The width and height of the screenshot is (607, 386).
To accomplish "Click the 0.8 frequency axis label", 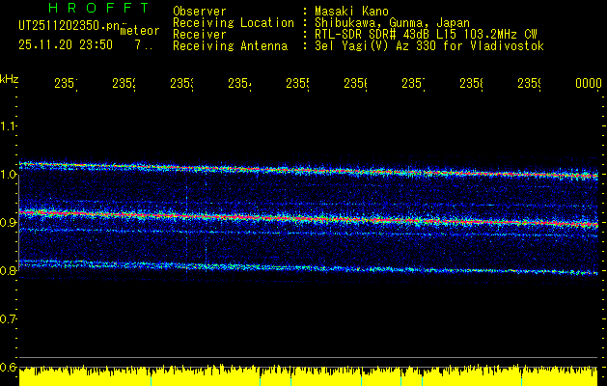I will pos(9,271).
